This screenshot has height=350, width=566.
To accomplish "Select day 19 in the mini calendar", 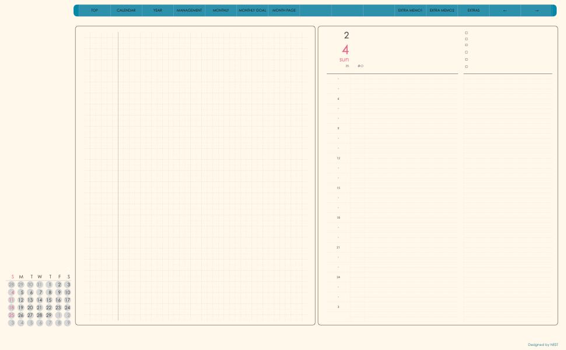I will (x=21, y=307).
